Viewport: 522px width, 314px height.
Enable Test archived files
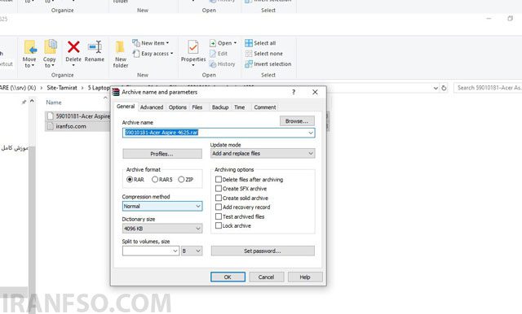point(219,216)
